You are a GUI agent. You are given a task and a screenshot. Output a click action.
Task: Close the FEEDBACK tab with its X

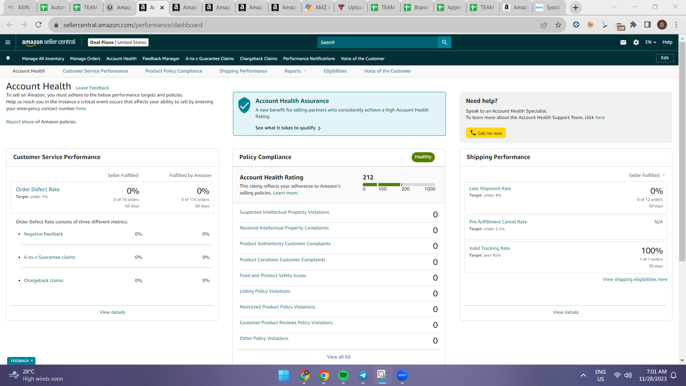32,361
